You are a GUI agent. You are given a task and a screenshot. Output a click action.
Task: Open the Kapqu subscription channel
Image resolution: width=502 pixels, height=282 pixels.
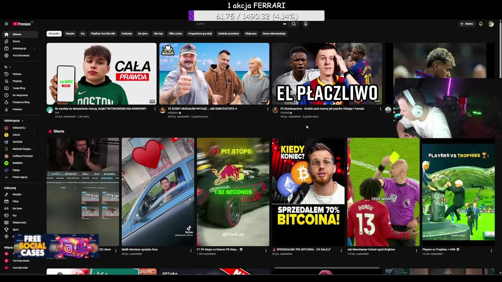pos(20,170)
